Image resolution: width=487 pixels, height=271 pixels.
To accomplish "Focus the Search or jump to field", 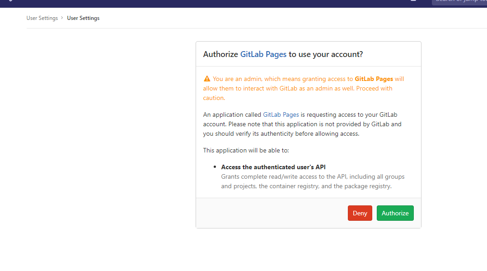I will pyautogui.click(x=459, y=2).
